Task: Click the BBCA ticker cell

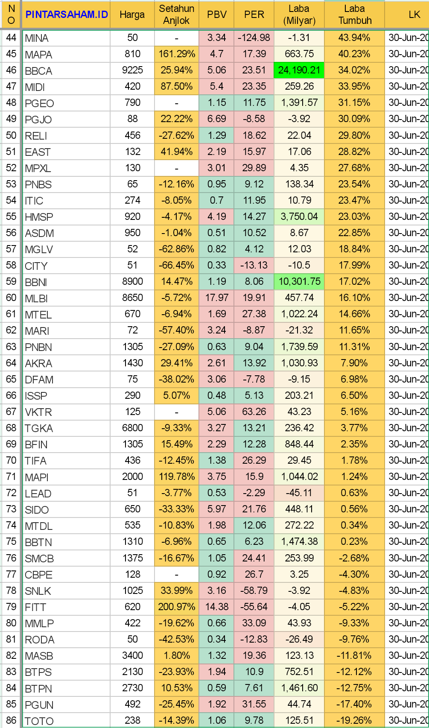Action: click(66, 71)
